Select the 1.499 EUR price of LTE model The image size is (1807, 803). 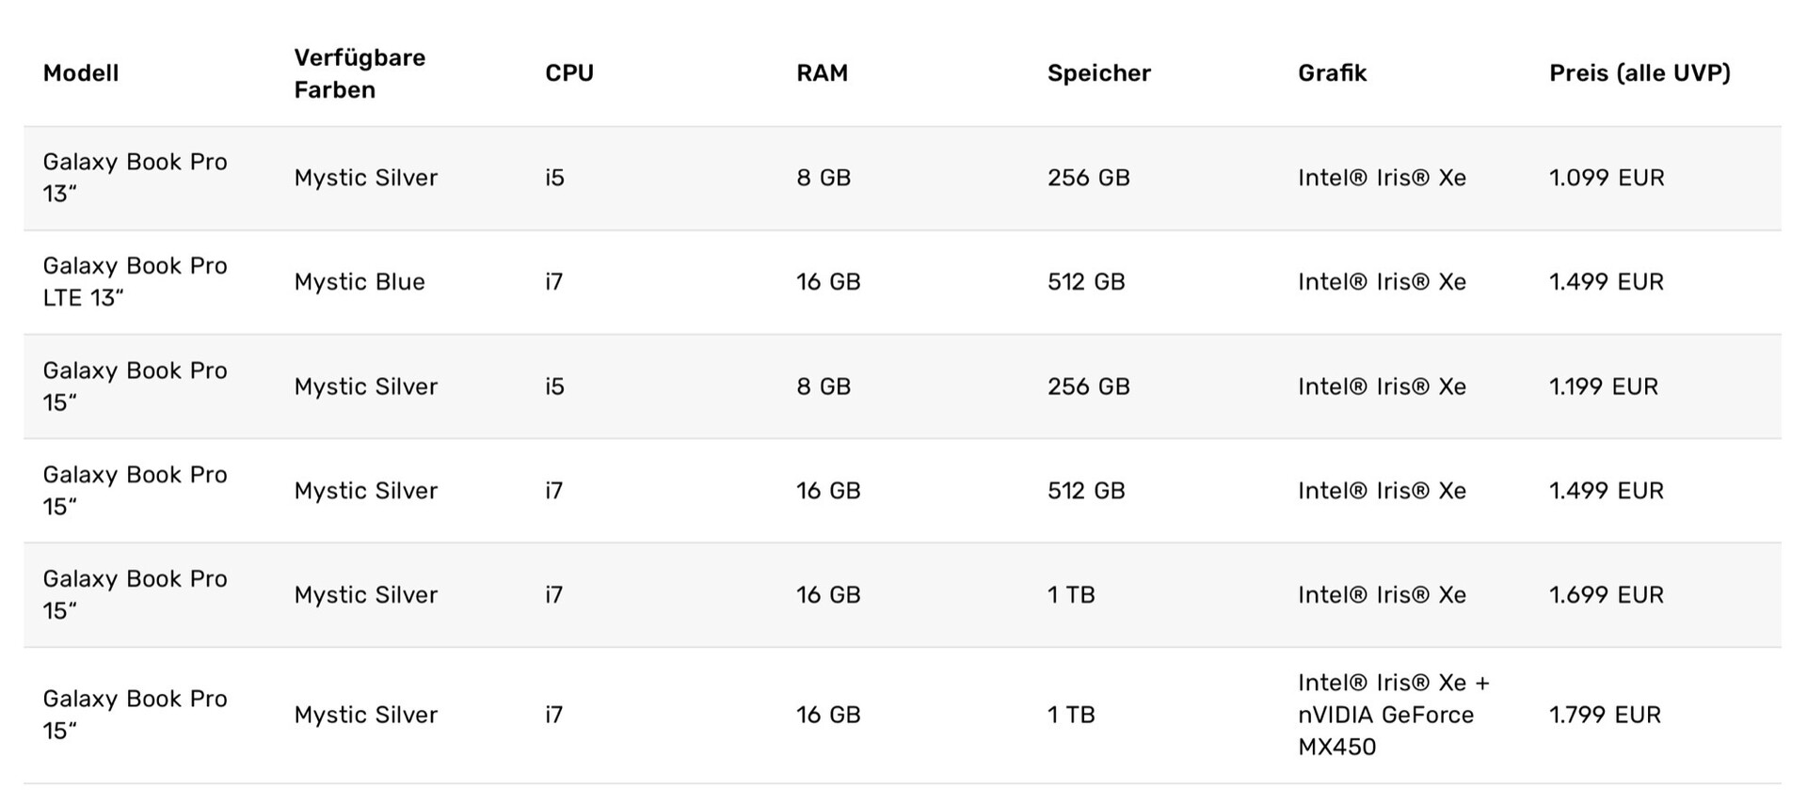[1607, 282]
